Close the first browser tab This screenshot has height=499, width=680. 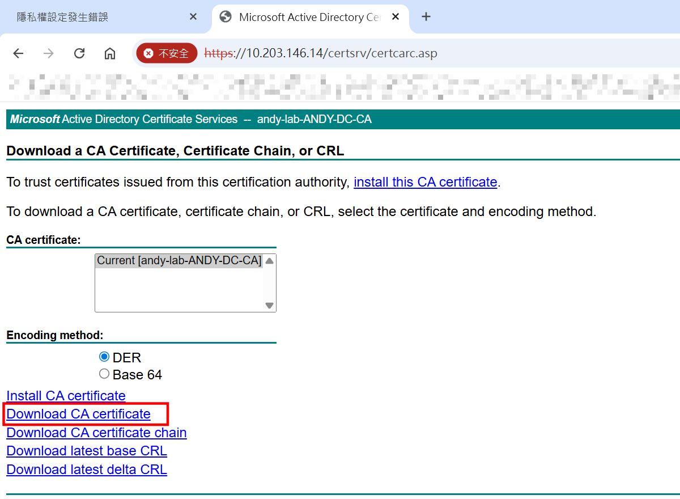click(193, 17)
